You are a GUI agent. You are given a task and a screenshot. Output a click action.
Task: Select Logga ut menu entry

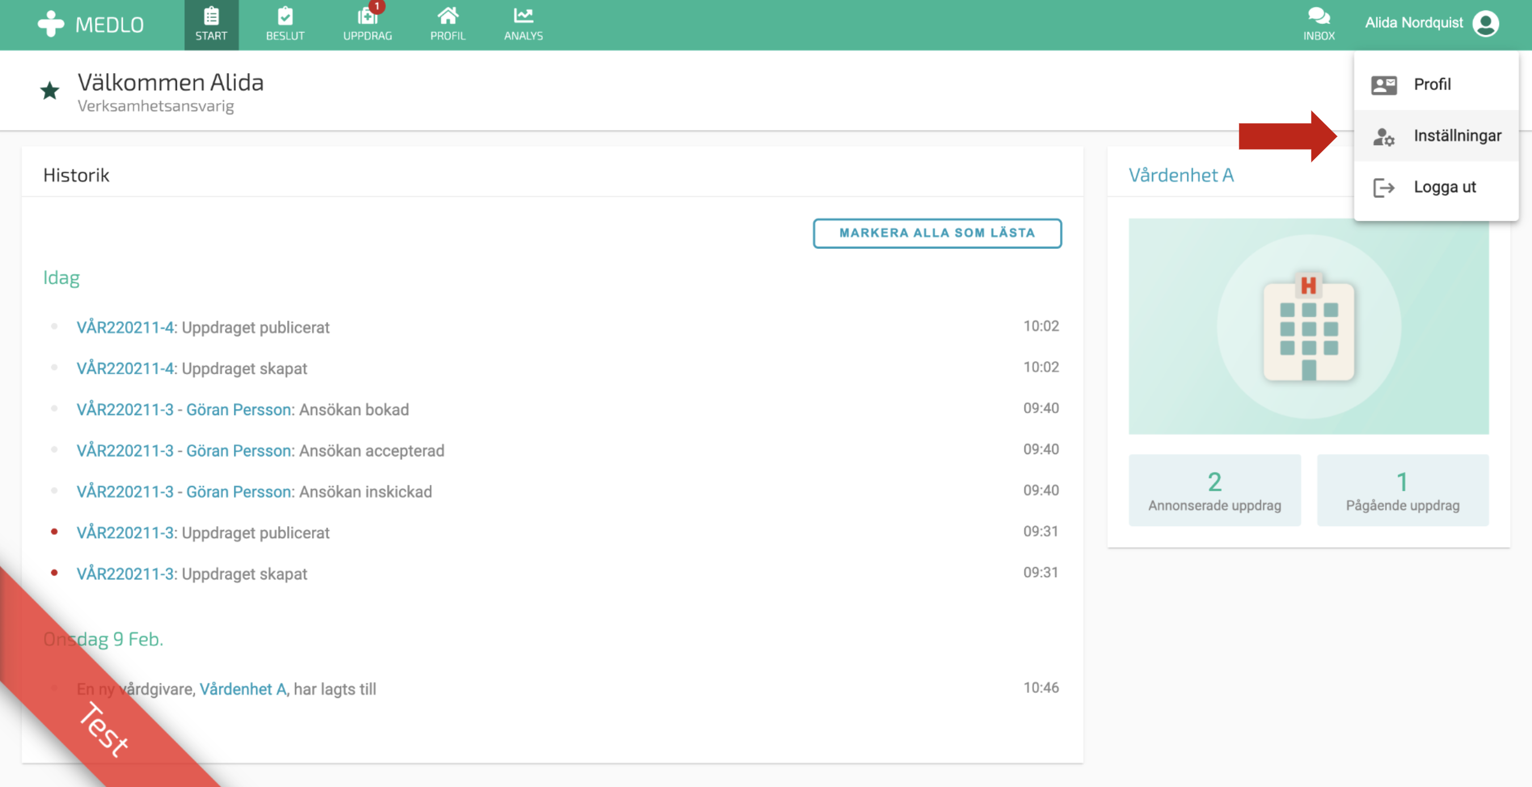click(x=1445, y=187)
